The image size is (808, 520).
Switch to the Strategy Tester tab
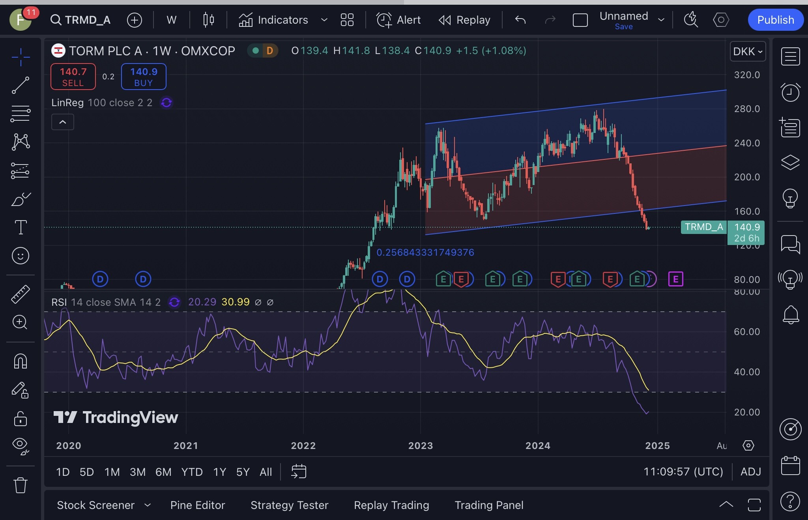[x=290, y=505]
